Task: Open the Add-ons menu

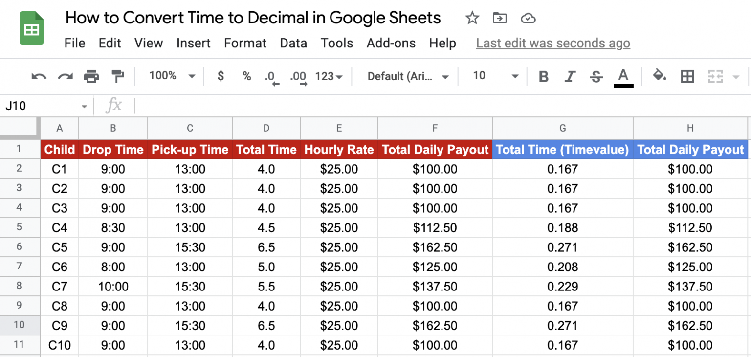Action: point(391,43)
